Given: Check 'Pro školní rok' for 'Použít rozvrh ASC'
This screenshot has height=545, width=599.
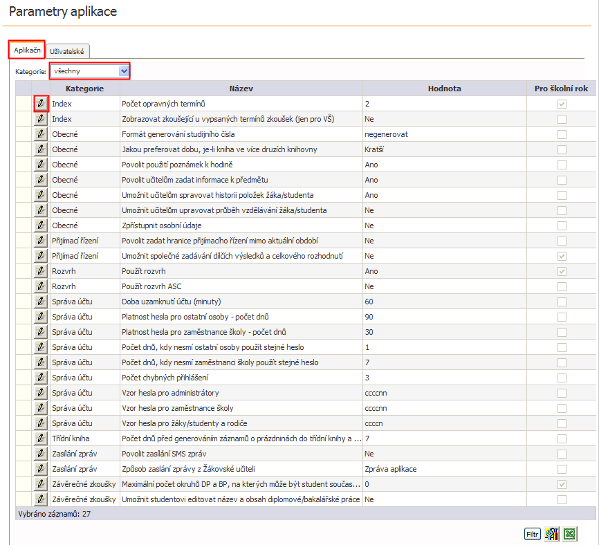Looking at the screenshot, I should pyautogui.click(x=562, y=286).
